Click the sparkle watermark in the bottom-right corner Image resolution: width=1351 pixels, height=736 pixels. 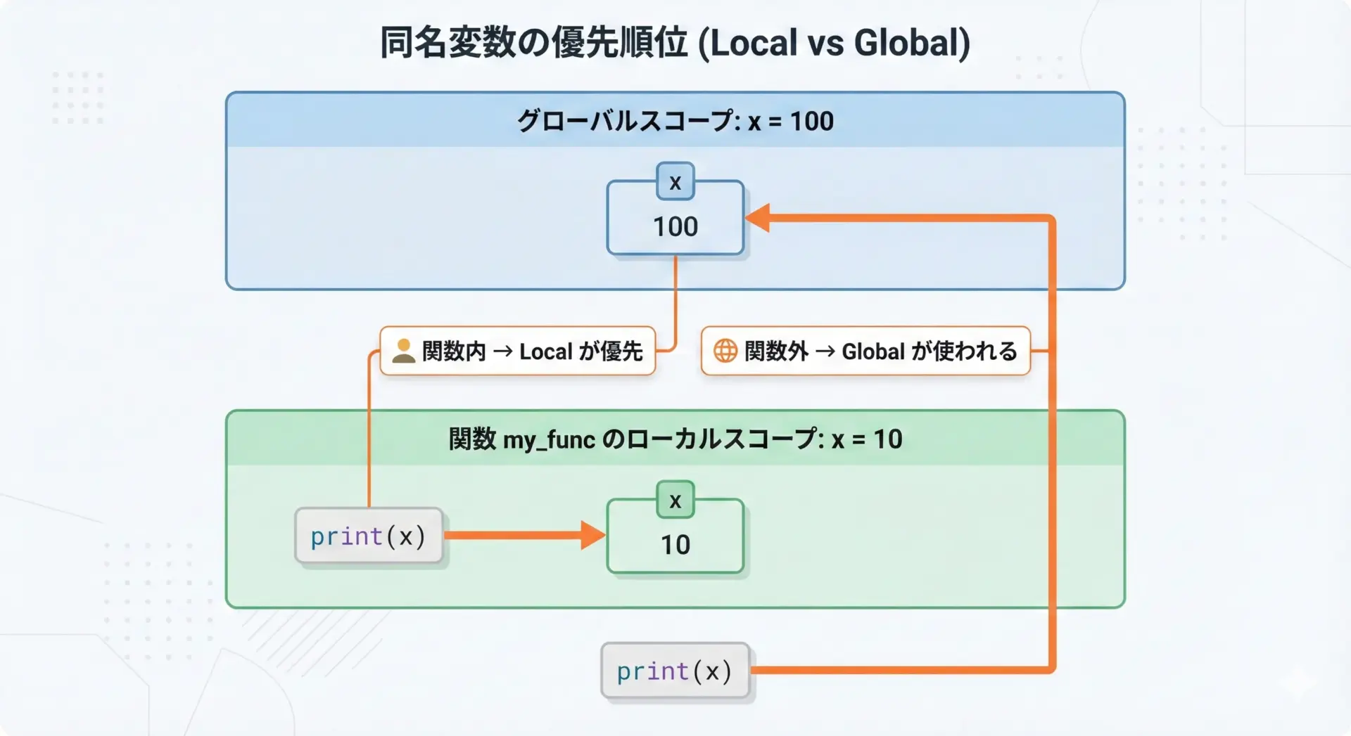[x=1298, y=682]
